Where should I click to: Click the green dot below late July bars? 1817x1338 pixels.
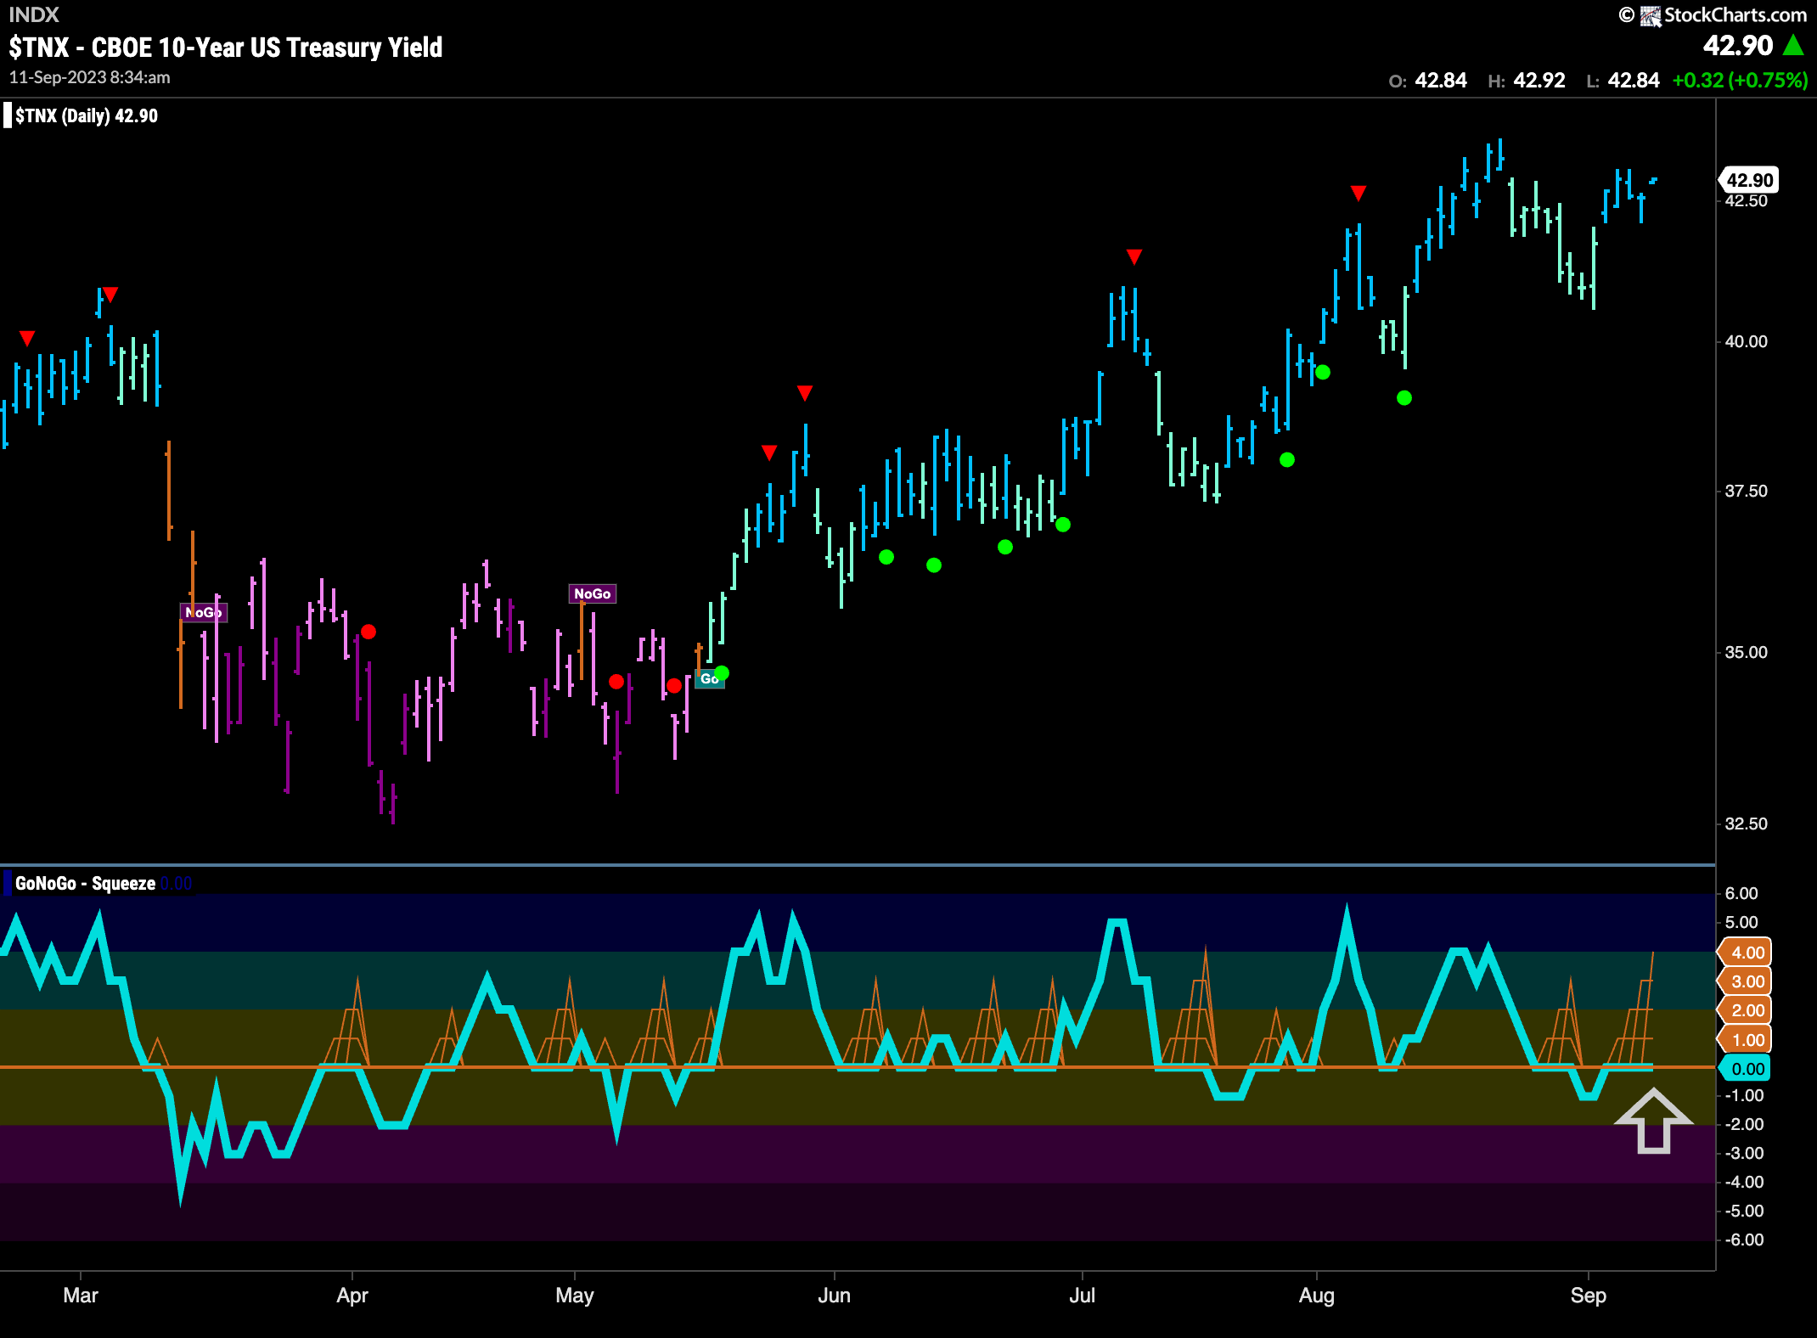(1287, 459)
